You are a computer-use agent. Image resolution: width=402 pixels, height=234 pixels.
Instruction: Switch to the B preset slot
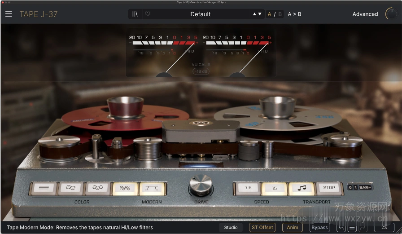click(x=280, y=14)
